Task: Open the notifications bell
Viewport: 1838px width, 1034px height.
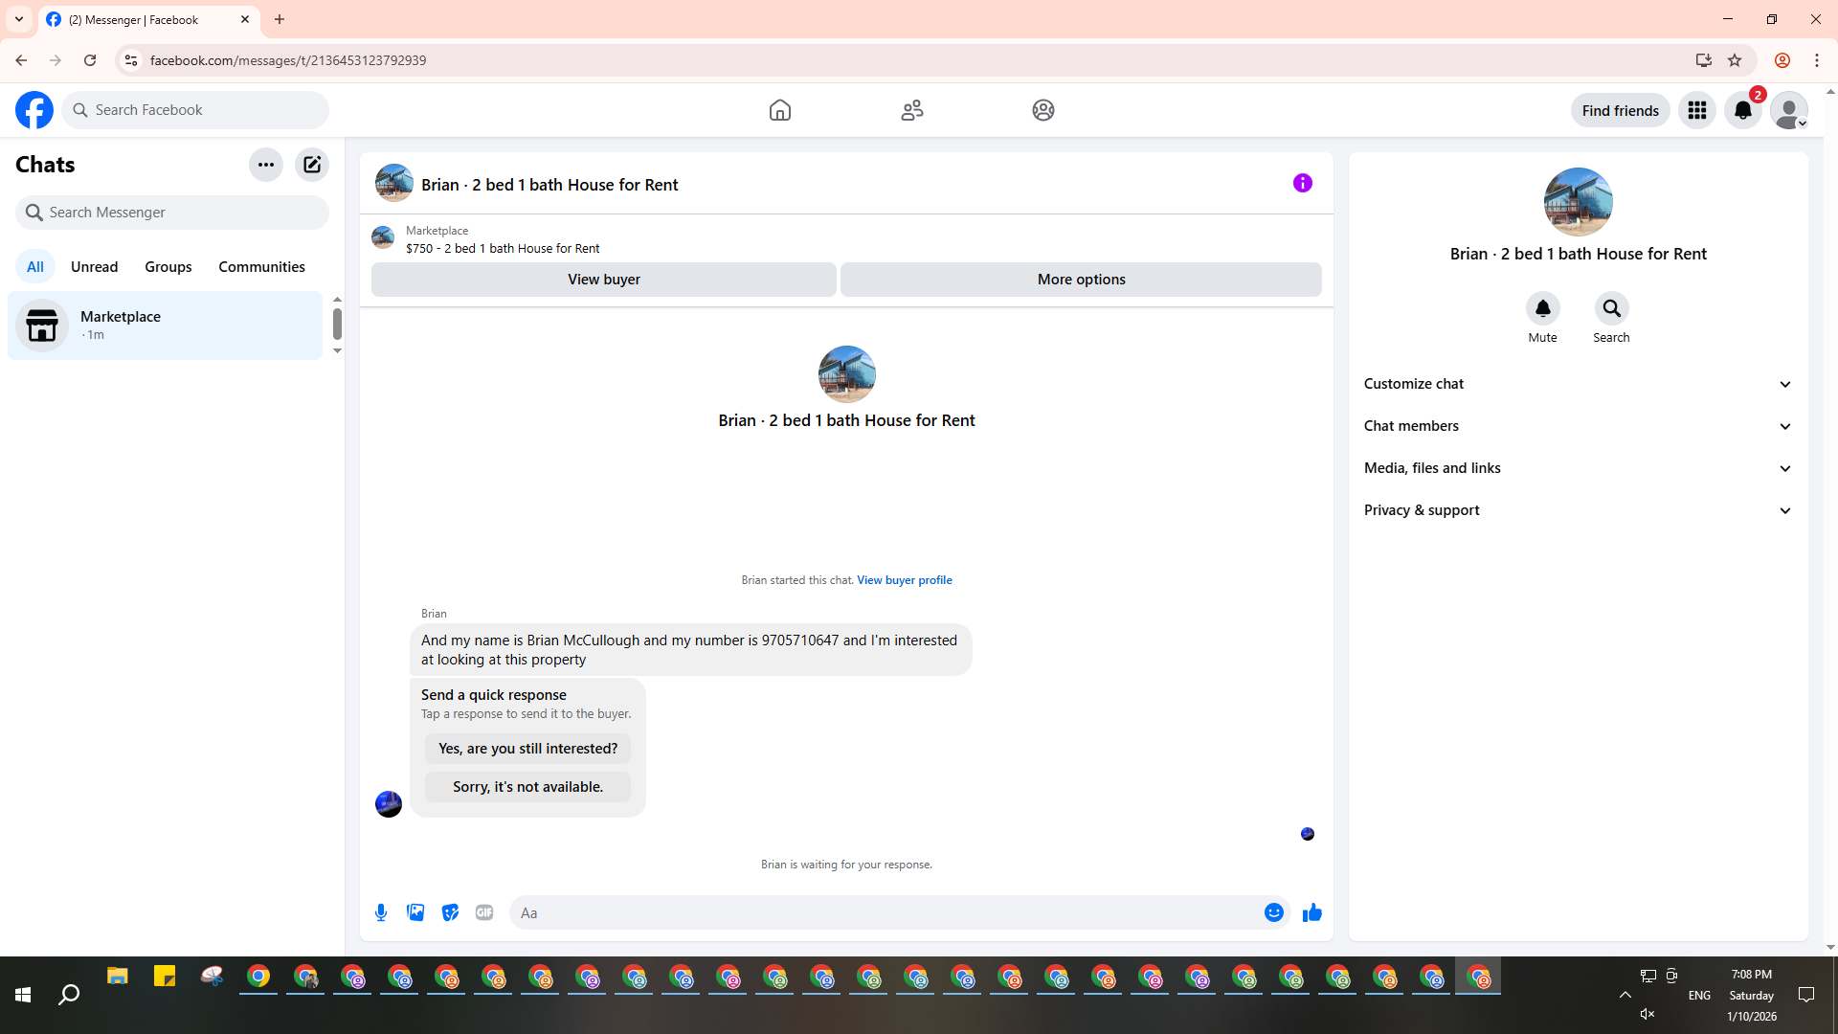Action: click(1743, 110)
